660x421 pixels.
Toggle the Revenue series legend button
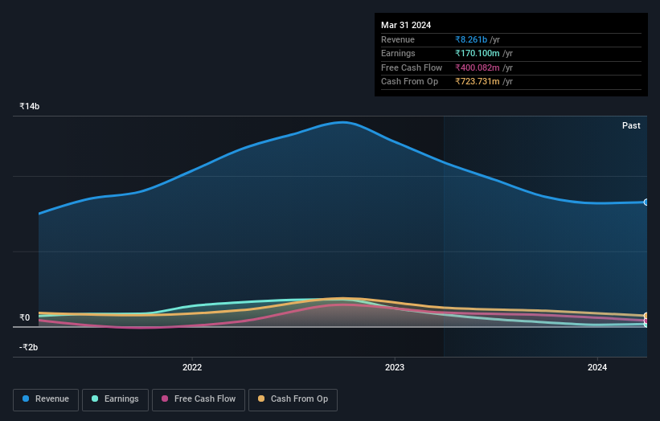(46, 399)
